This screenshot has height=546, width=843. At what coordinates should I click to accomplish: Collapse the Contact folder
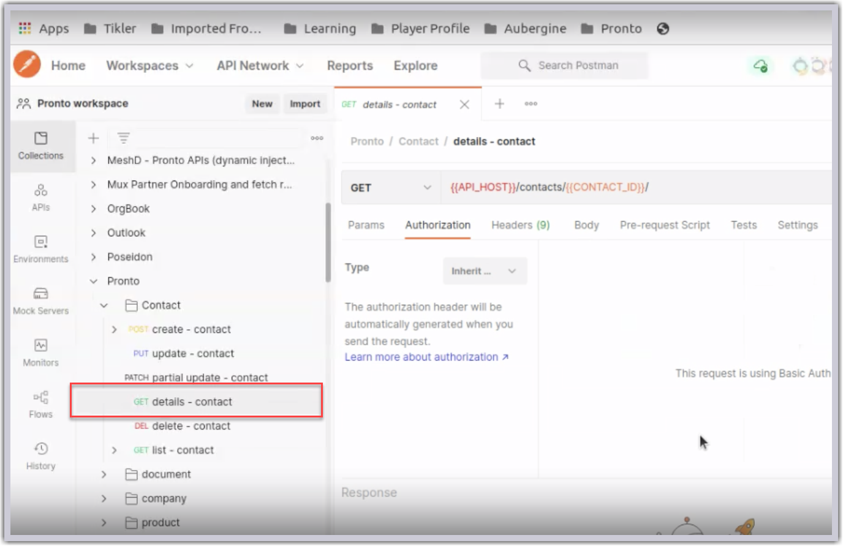pos(104,305)
